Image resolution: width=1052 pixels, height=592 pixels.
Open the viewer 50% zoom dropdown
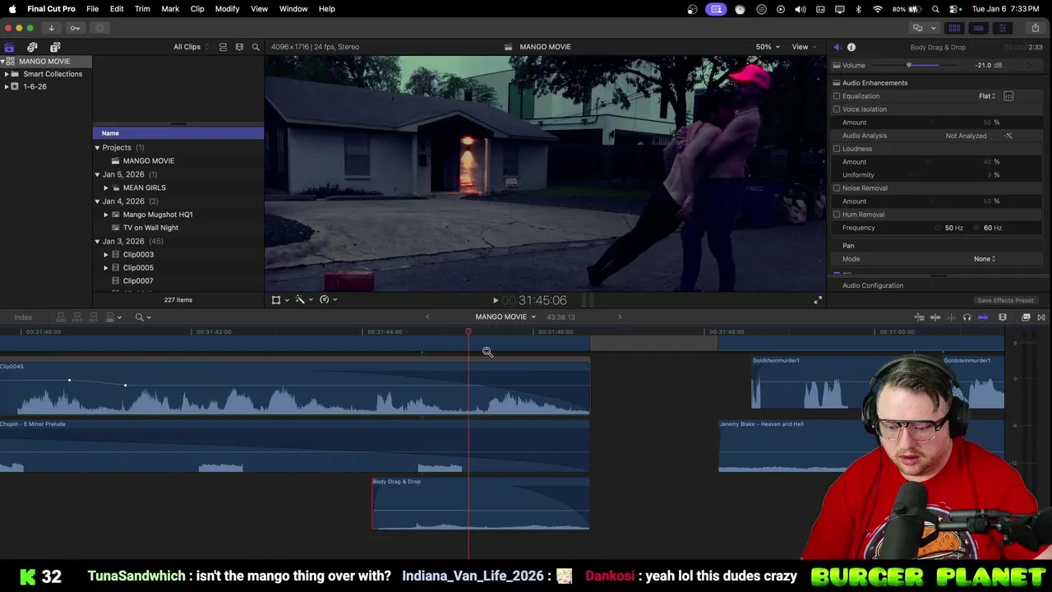pyautogui.click(x=768, y=47)
